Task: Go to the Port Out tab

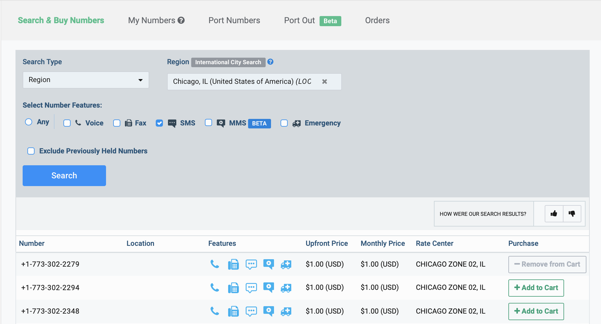Action: click(x=299, y=20)
